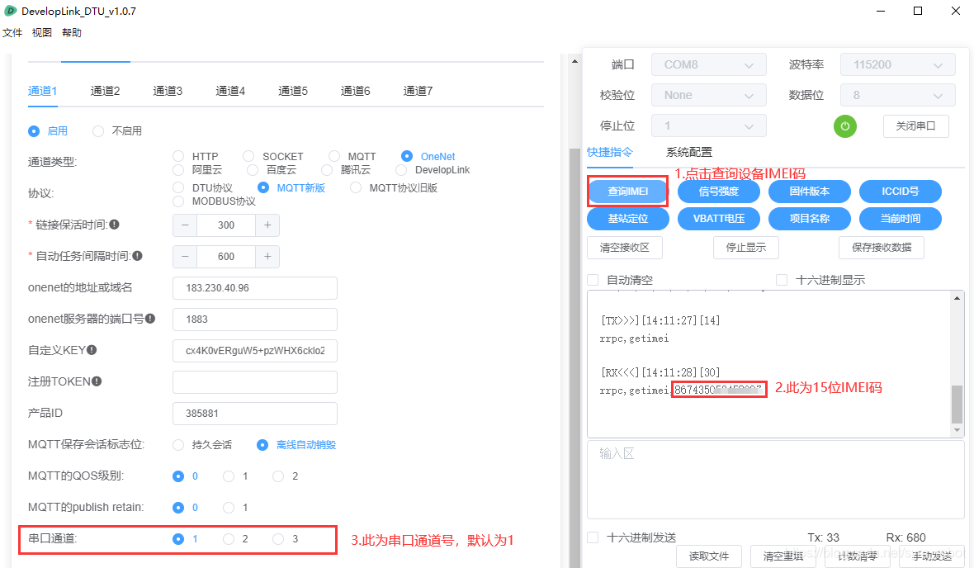Enable the 自动清空 checkbox

(x=592, y=279)
